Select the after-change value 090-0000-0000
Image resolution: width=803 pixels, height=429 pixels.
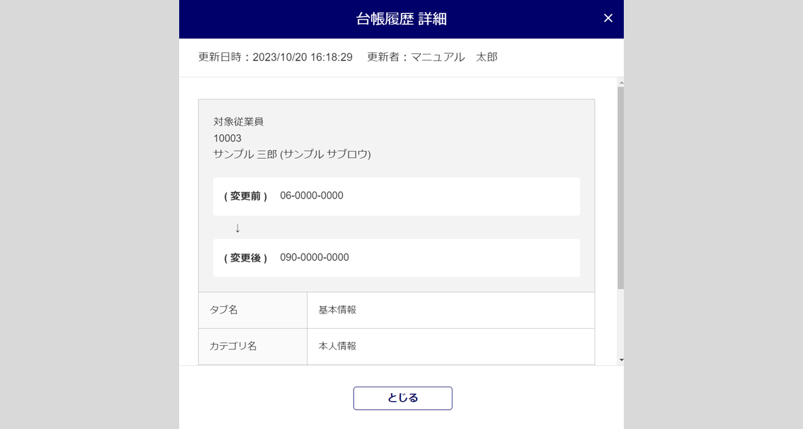314,258
